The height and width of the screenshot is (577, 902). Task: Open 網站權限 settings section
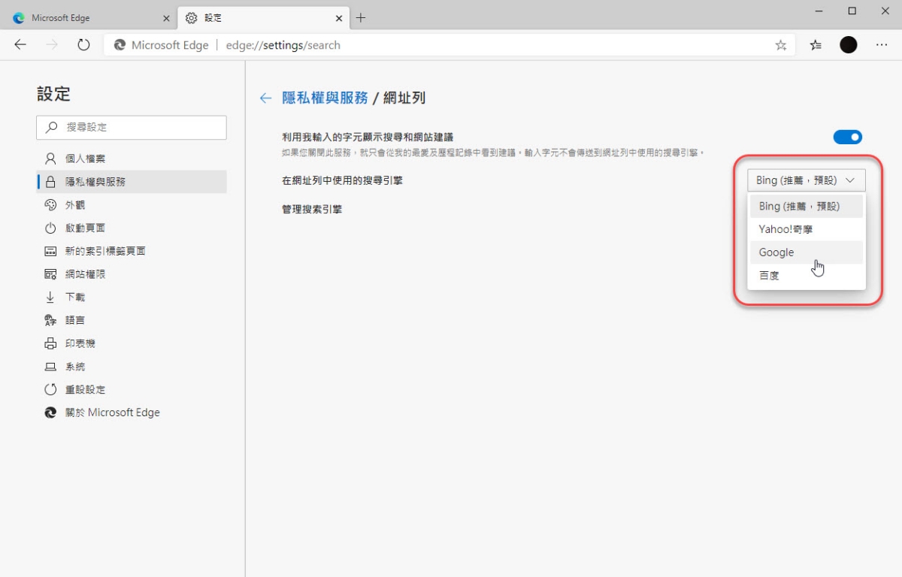pyautogui.click(x=132, y=274)
